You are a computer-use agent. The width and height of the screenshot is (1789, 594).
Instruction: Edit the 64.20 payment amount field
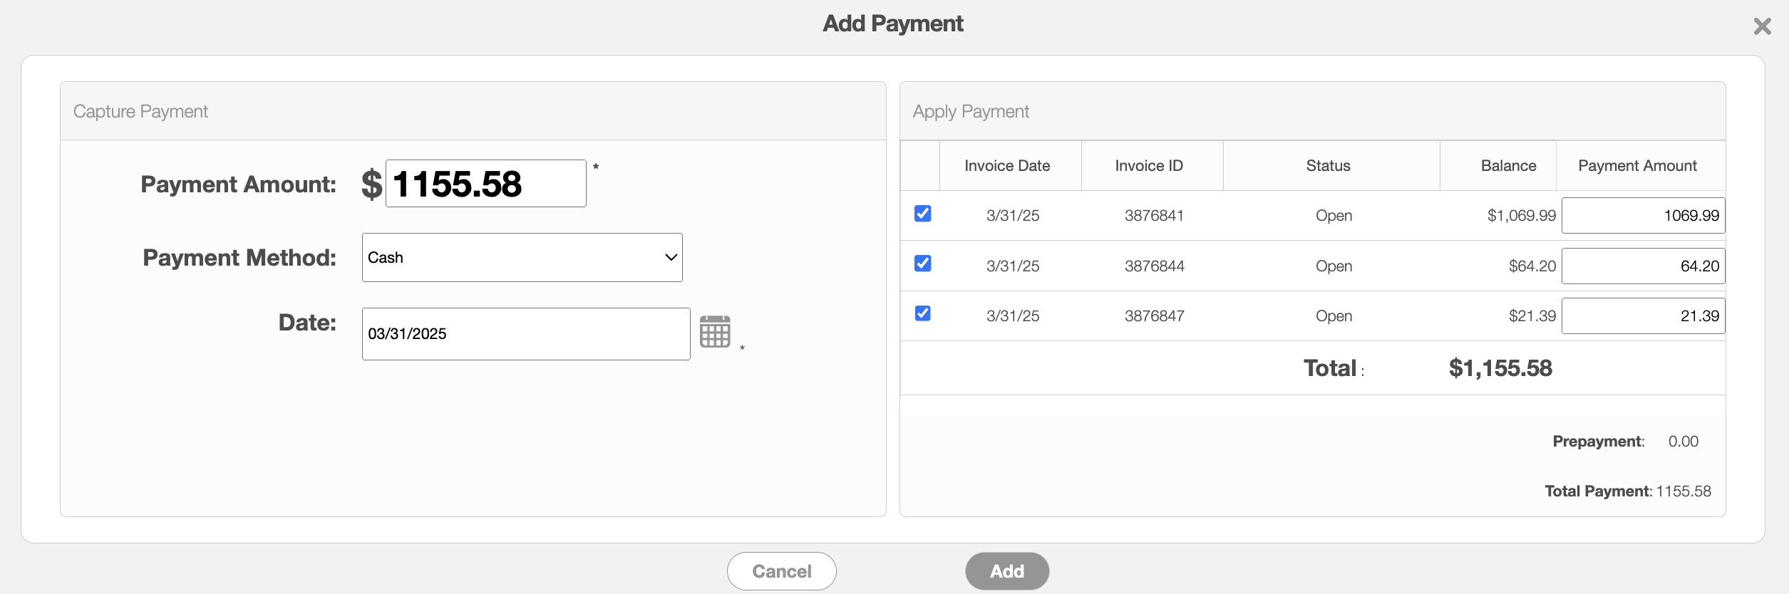pyautogui.click(x=1642, y=266)
